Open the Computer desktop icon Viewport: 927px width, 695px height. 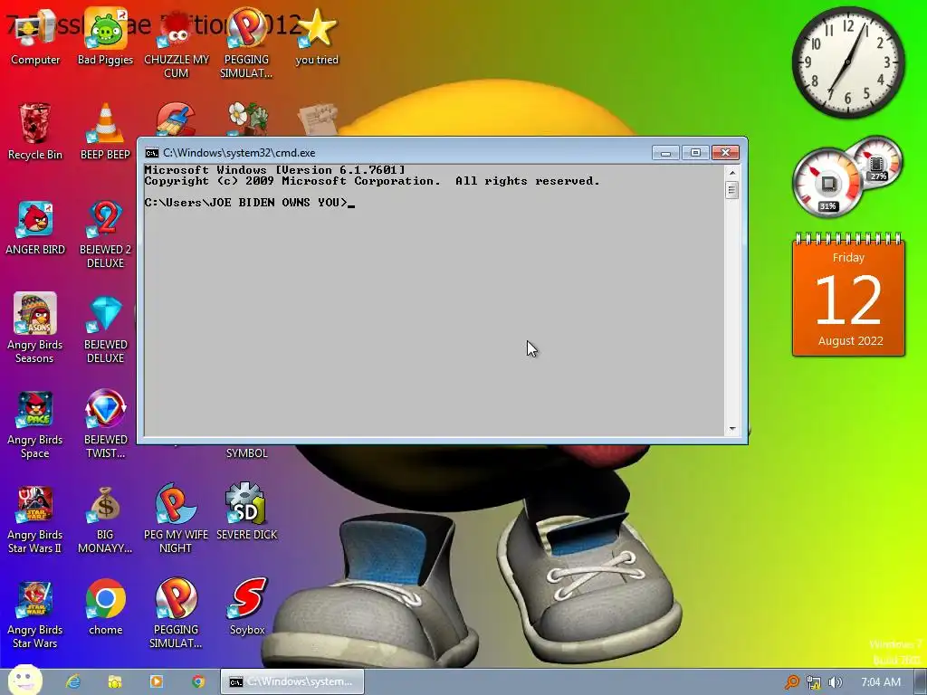35,38
